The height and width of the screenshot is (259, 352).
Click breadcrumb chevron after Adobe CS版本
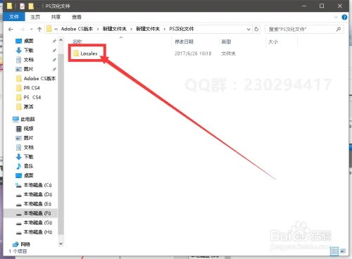(98, 29)
